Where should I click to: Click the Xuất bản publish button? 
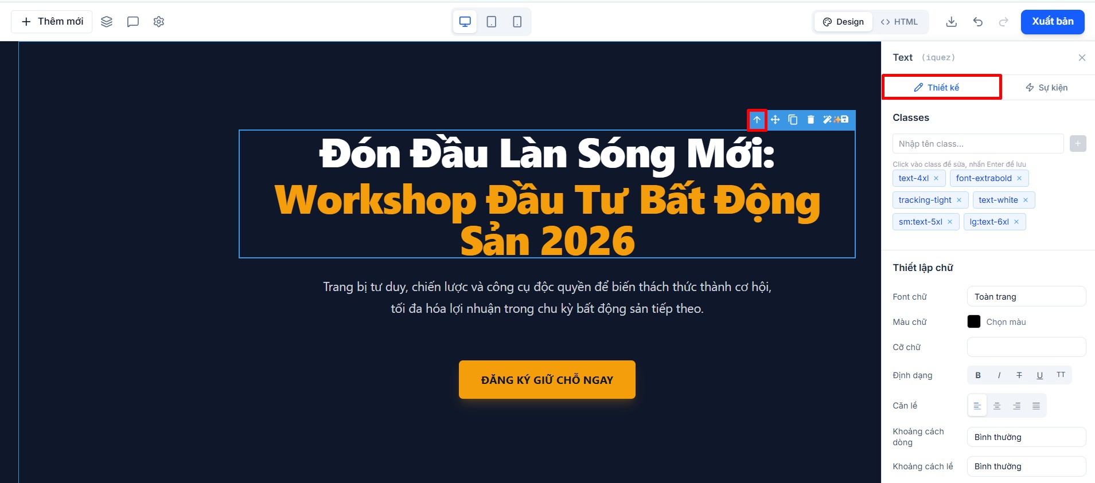1053,22
